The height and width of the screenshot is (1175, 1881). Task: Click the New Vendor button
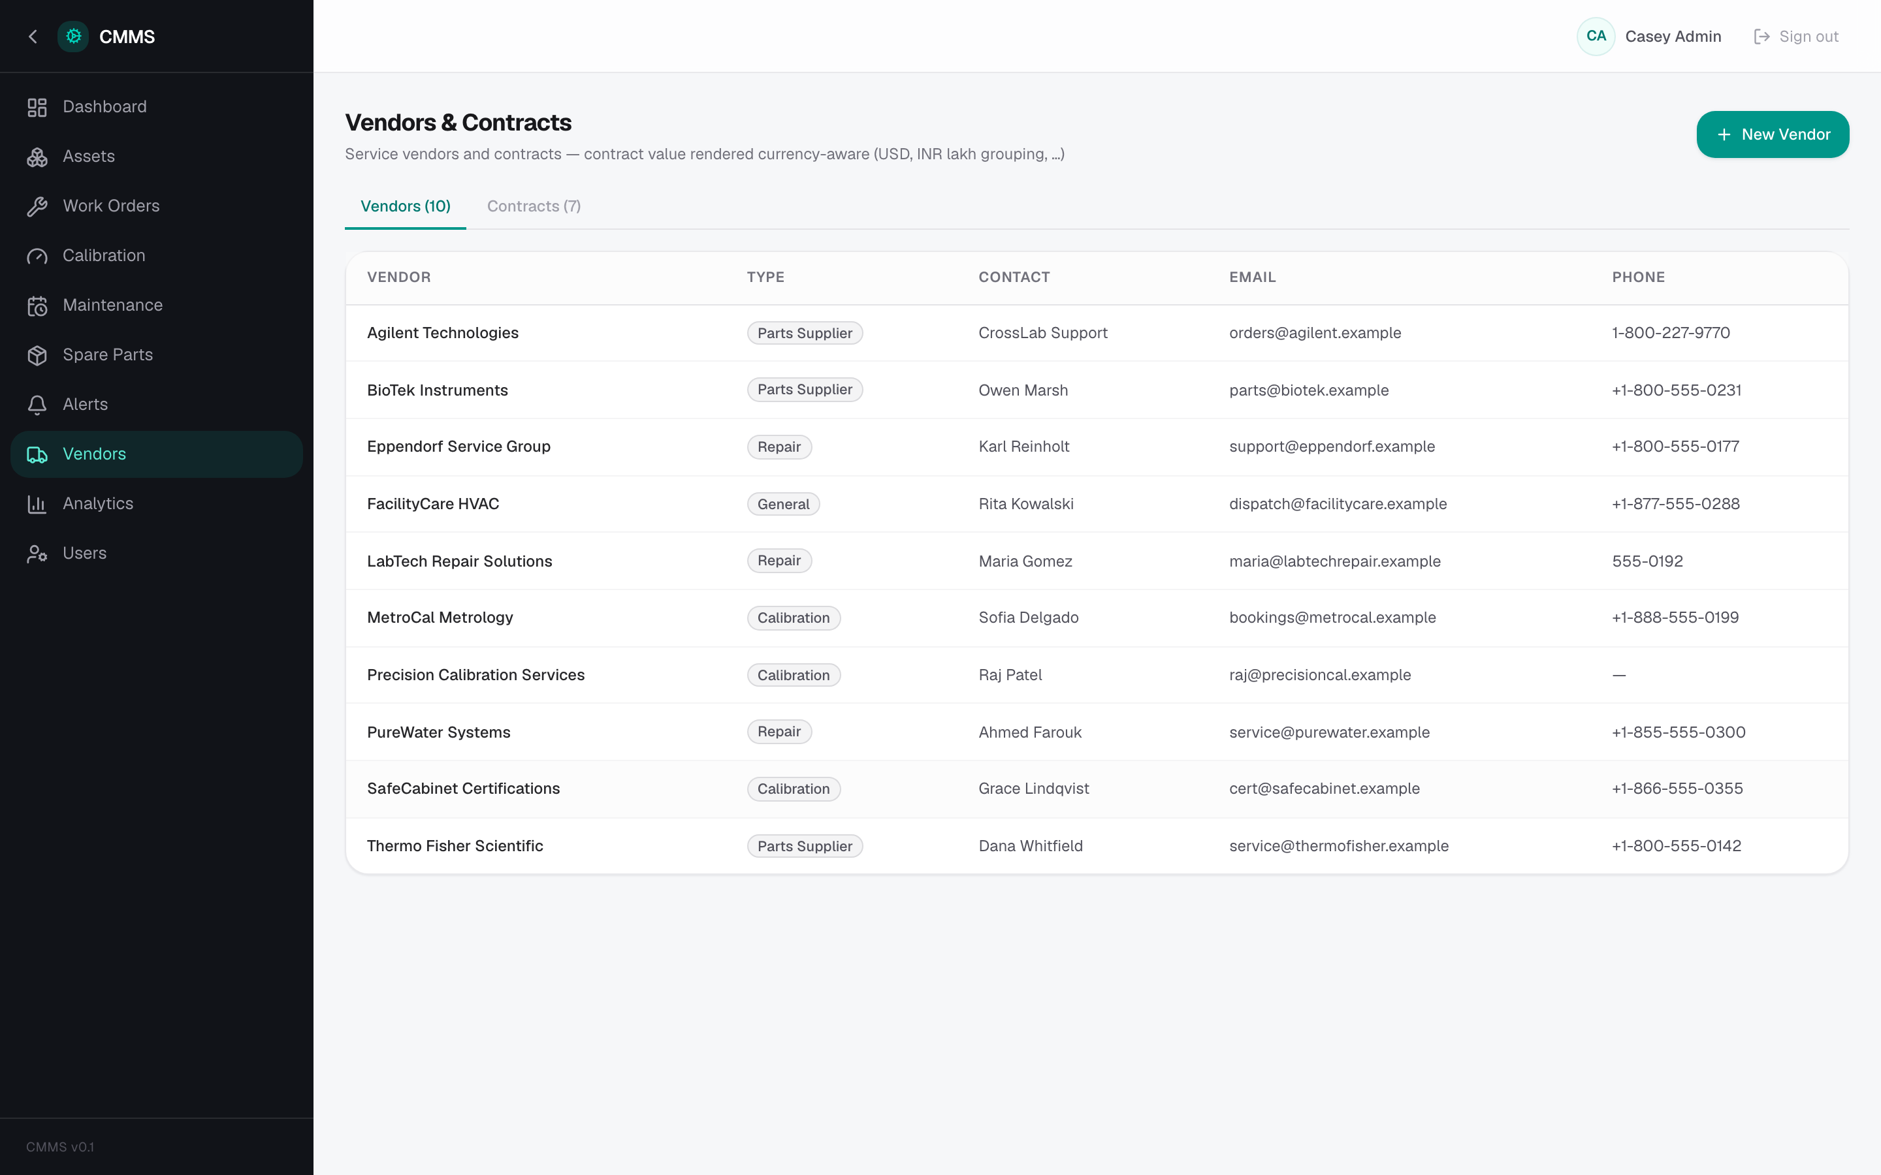pos(1772,134)
